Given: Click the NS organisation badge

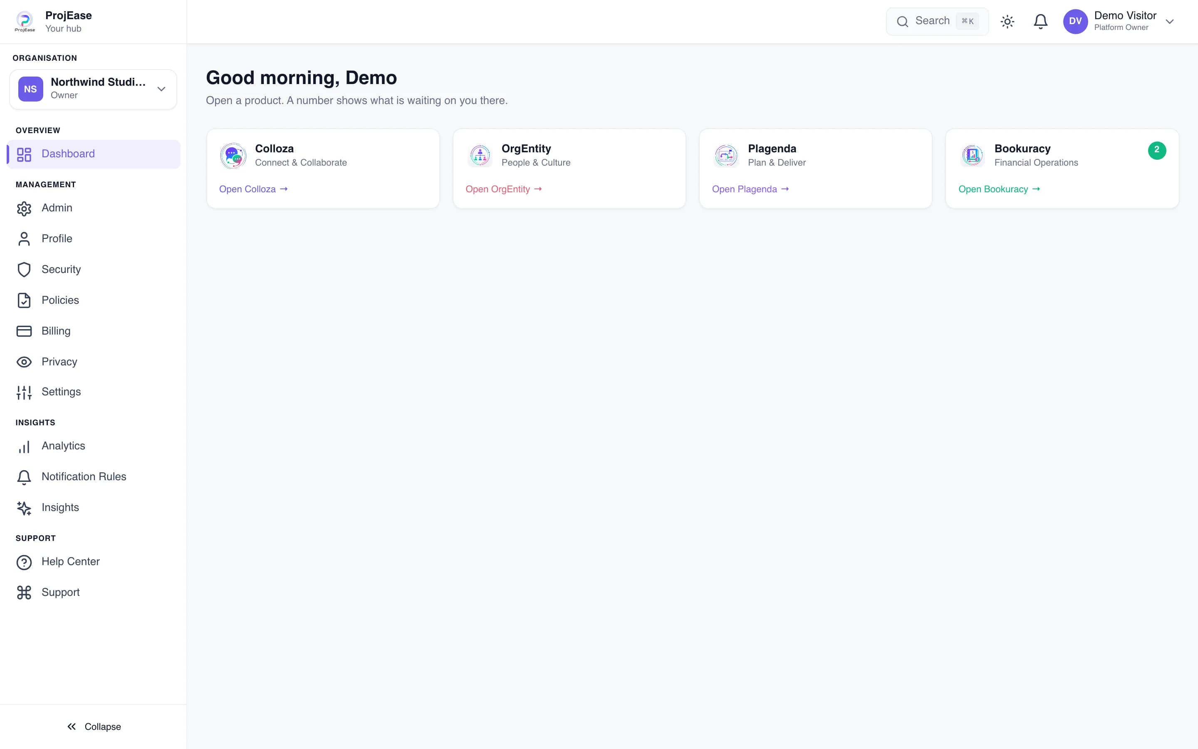Looking at the screenshot, I should [x=31, y=89].
